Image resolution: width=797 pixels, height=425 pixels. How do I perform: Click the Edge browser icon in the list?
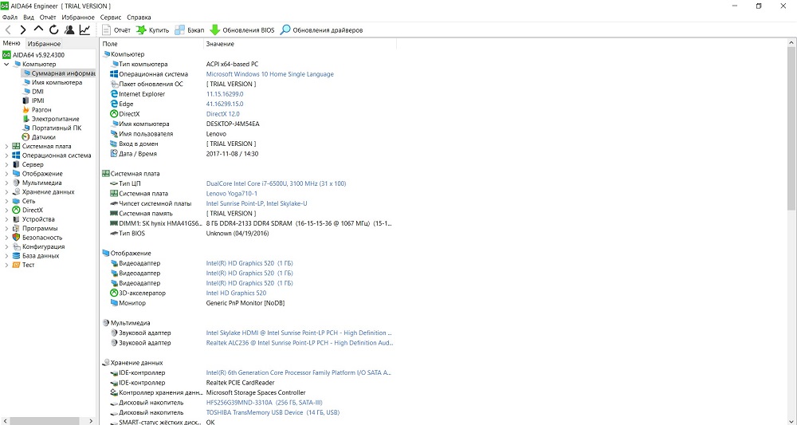point(114,104)
